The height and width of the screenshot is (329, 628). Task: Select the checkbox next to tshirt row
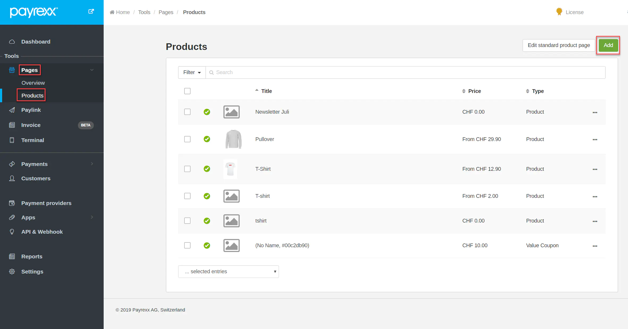pos(187,221)
